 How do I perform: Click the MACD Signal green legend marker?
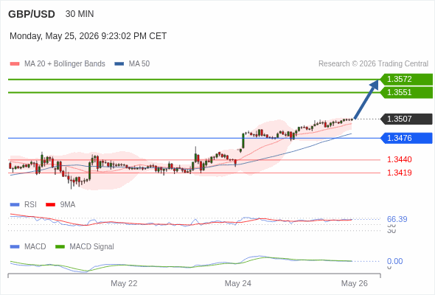pyautogui.click(x=60, y=247)
